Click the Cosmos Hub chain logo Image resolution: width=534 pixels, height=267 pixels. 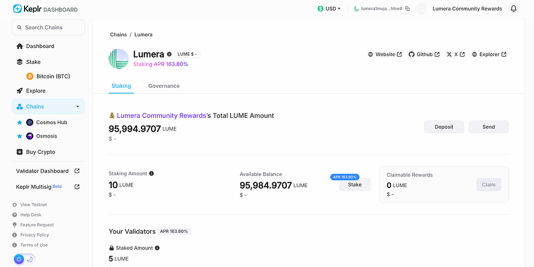click(x=29, y=122)
